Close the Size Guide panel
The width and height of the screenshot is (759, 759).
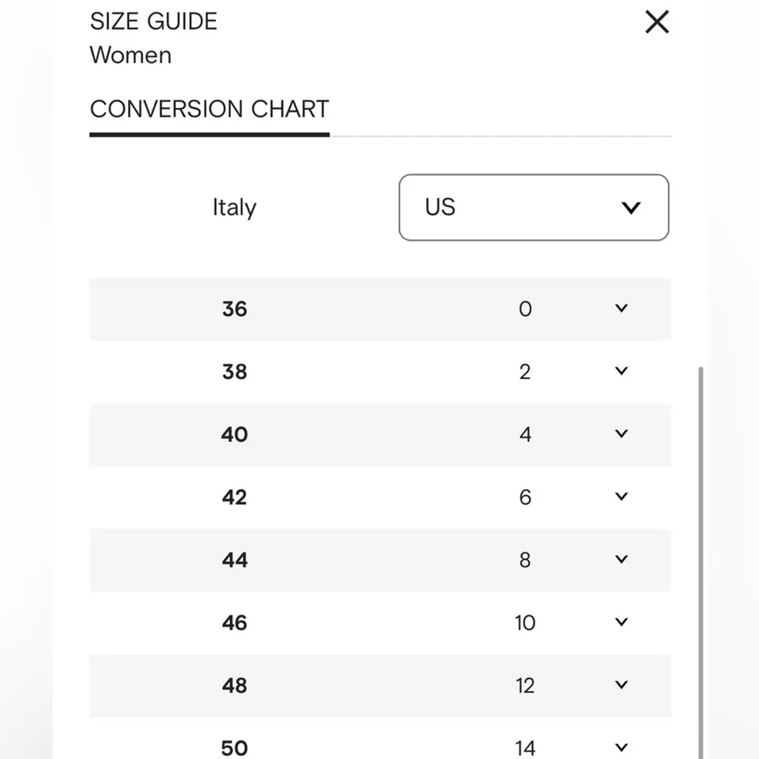coord(657,22)
